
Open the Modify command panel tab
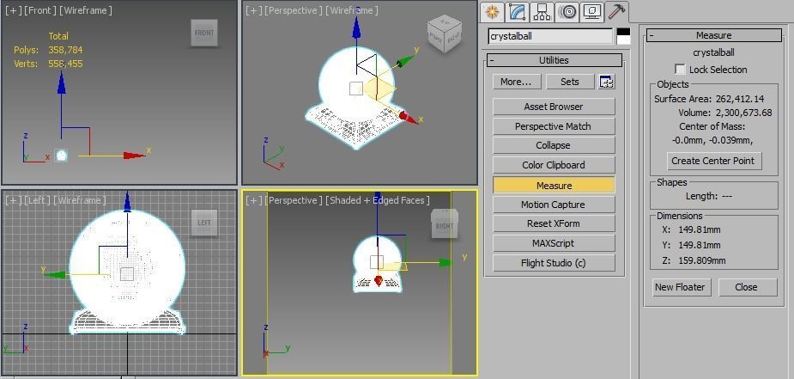[517, 12]
